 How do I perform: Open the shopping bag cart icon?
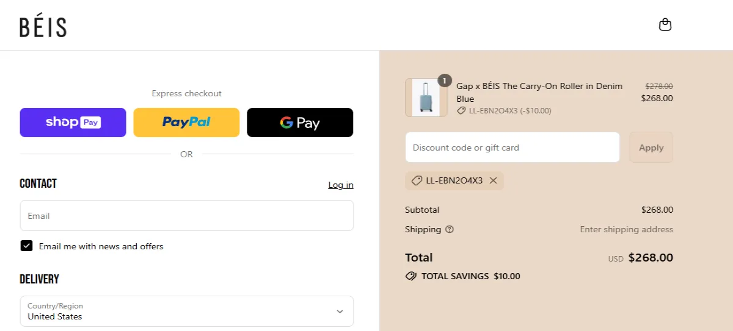click(665, 25)
